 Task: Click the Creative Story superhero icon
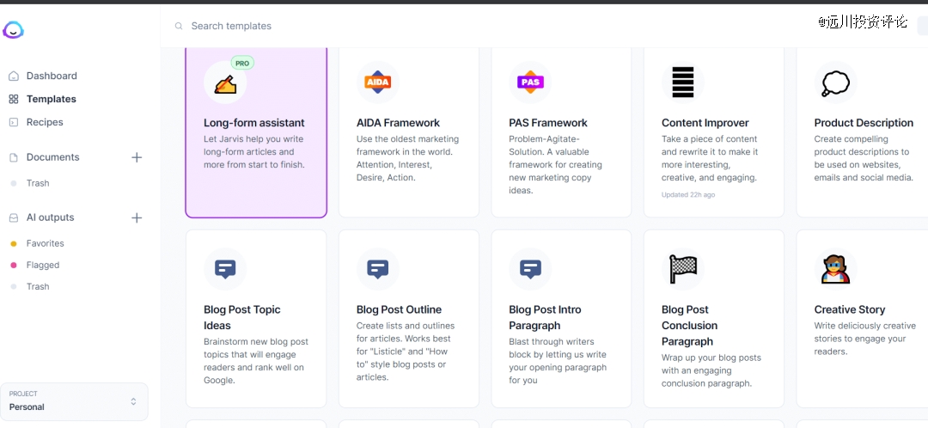(x=836, y=269)
